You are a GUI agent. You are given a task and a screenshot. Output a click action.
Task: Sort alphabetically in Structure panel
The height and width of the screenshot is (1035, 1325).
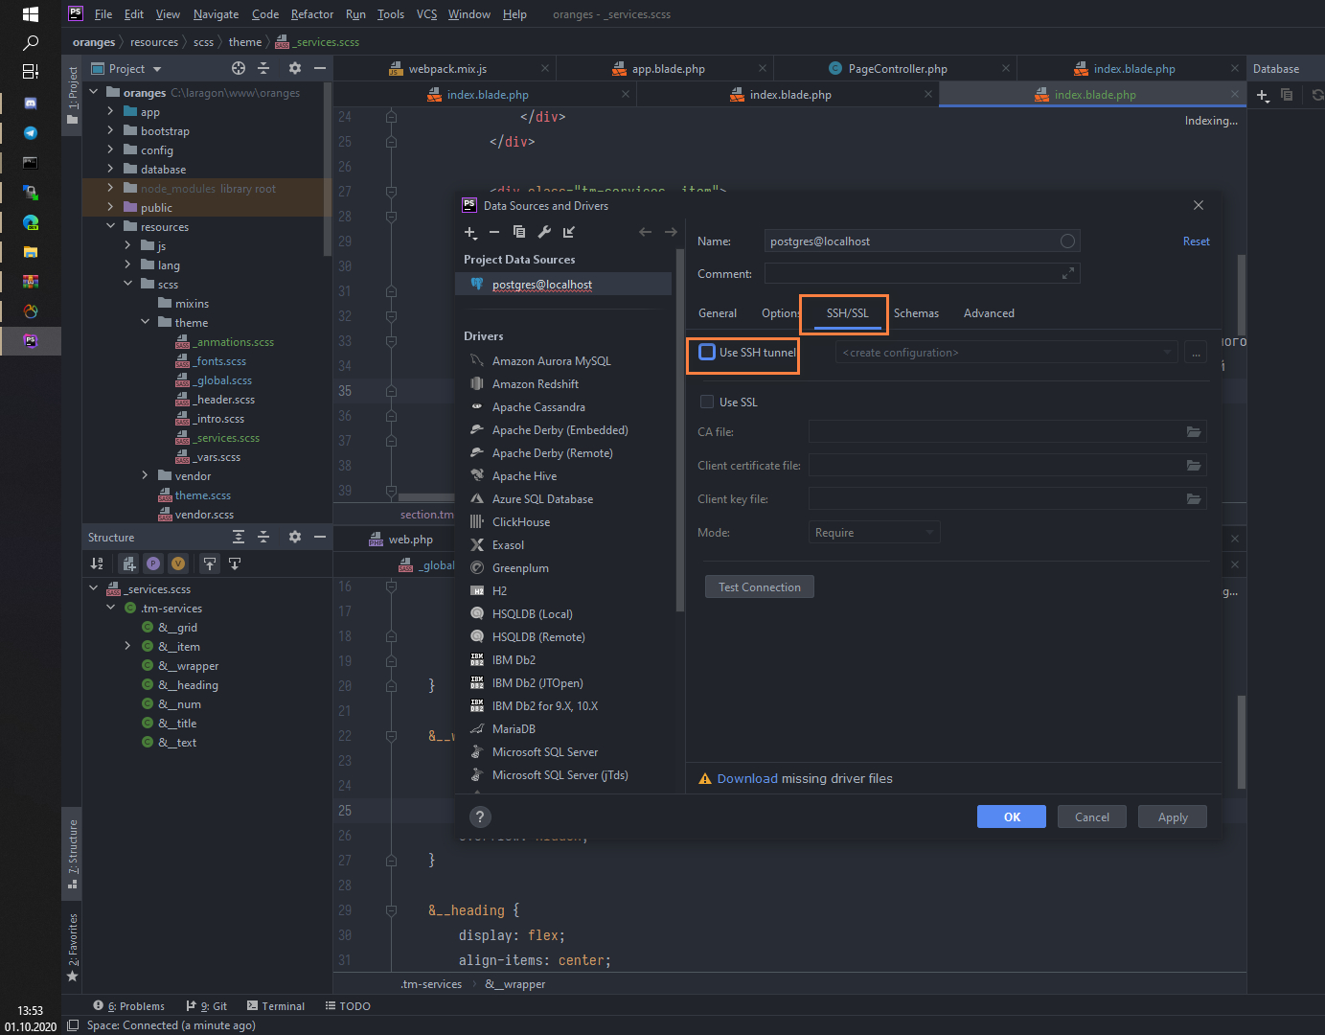pos(97,563)
